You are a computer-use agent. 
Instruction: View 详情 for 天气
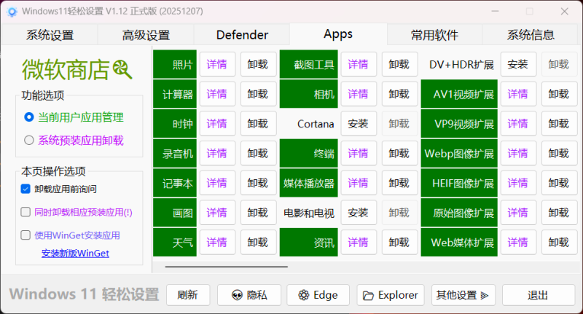pyautogui.click(x=217, y=243)
